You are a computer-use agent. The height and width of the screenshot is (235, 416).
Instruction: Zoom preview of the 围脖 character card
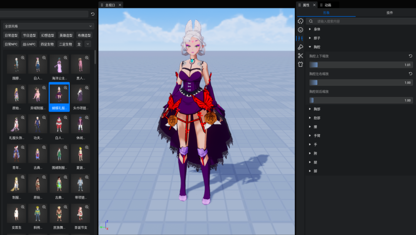(x=23, y=58)
